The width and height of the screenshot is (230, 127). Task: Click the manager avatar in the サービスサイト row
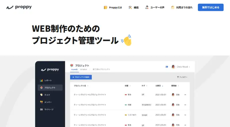tap(173, 105)
